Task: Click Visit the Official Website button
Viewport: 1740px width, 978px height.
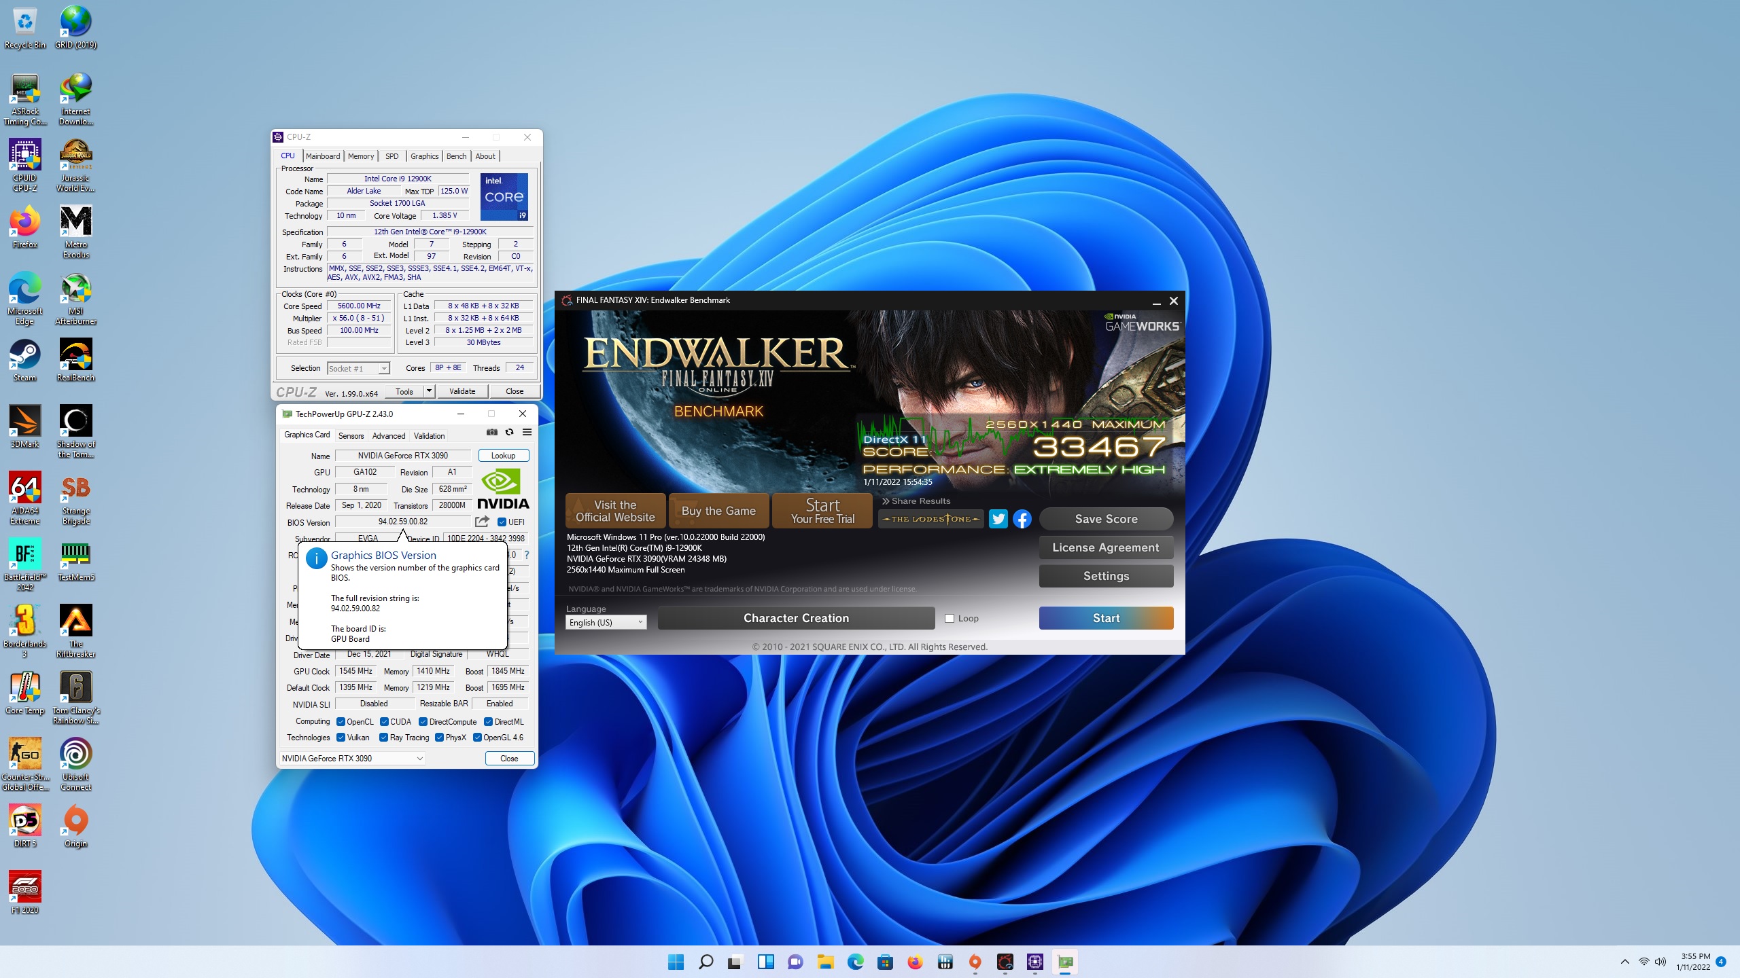Action: [x=615, y=511]
